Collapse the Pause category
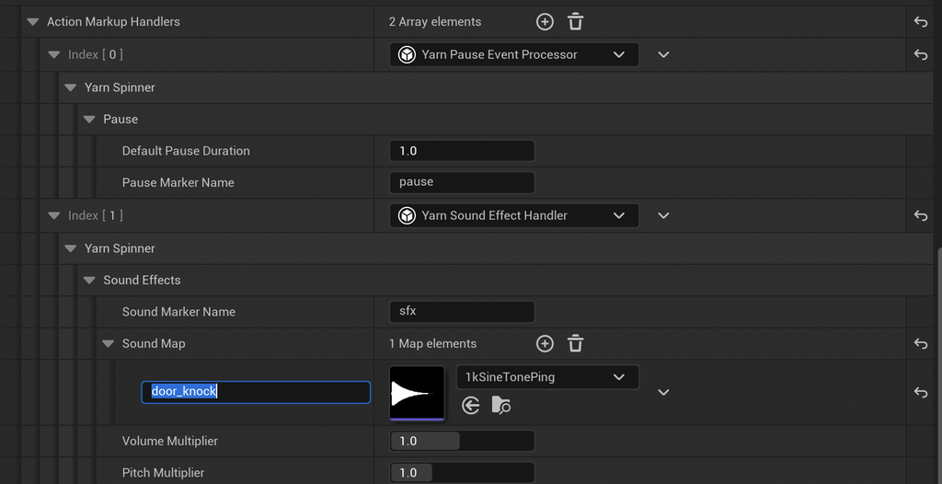Viewport: 942px width, 484px height. [89, 120]
